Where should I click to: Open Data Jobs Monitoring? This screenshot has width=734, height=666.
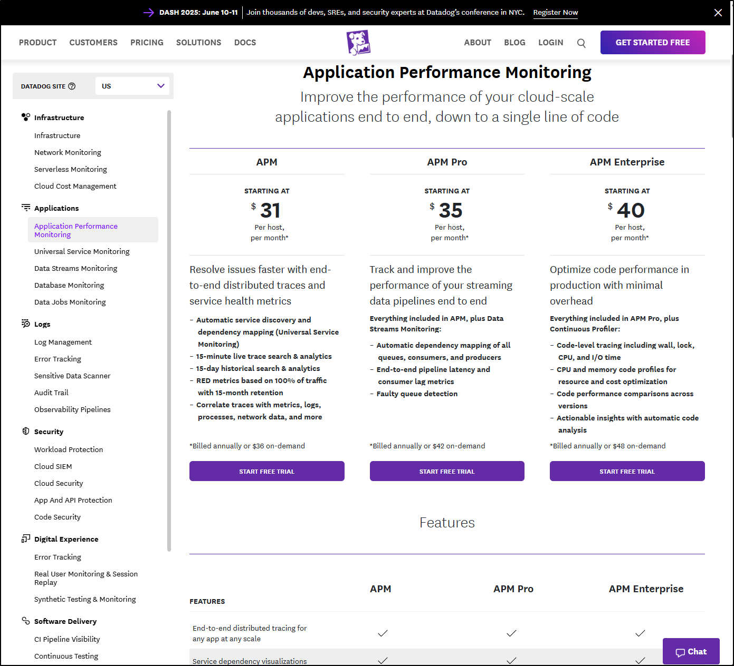coord(70,302)
